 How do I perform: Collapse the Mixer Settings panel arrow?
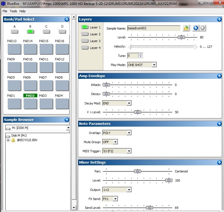[219, 162]
